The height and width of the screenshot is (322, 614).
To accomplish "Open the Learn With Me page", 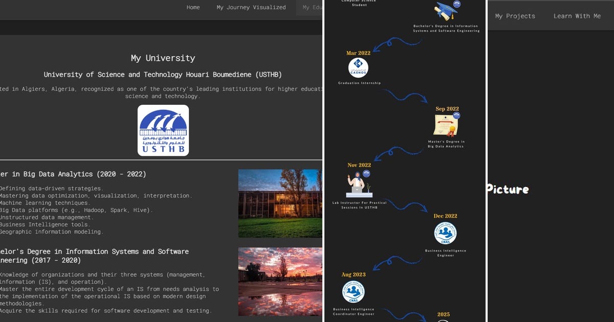I will pos(577,16).
